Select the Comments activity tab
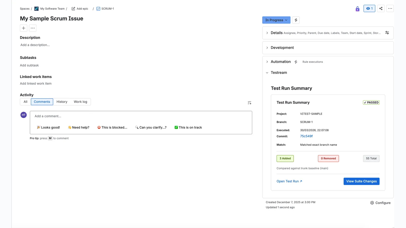Screen dimensions: 406x228 click(42, 102)
